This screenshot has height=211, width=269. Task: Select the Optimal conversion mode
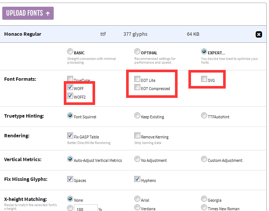pos(137,52)
